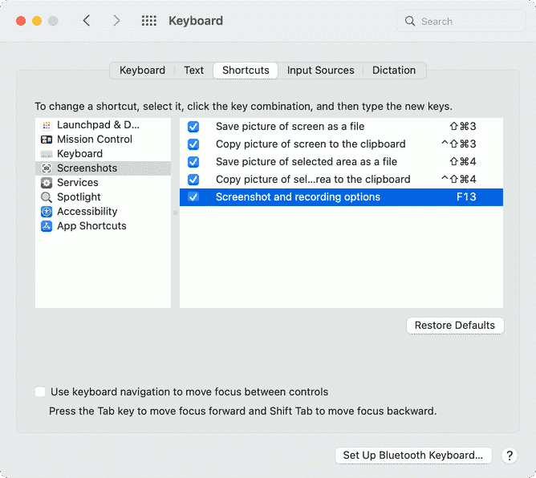
Task: Select Save picture of selected area as a file row
Action: point(341,162)
